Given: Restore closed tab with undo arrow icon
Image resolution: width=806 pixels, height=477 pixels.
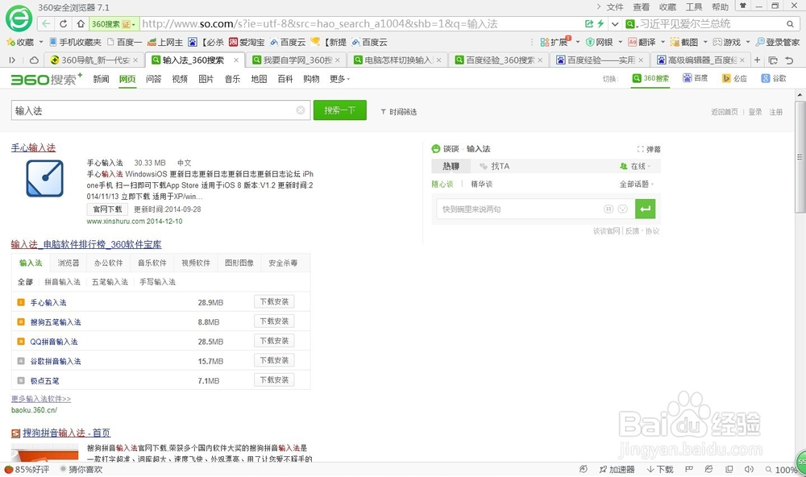Looking at the screenshot, I should [x=789, y=60].
